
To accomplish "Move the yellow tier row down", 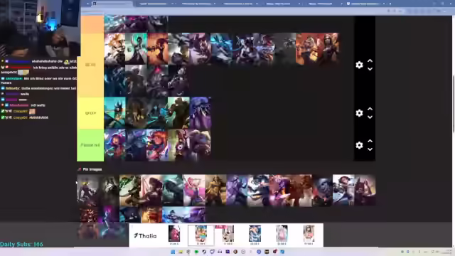I will pos(370,117).
